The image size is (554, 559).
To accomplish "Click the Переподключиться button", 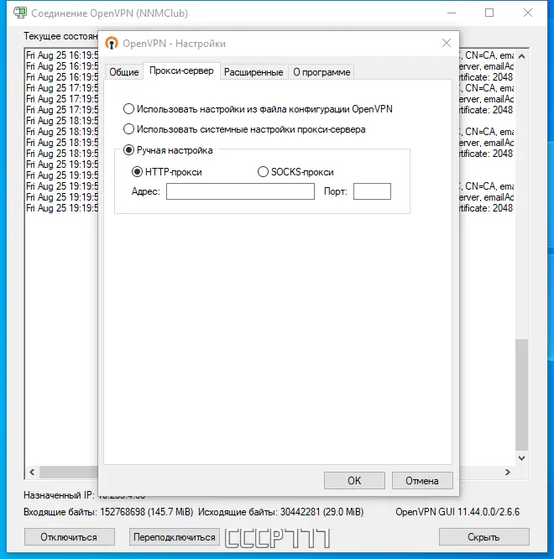I will coord(175,537).
